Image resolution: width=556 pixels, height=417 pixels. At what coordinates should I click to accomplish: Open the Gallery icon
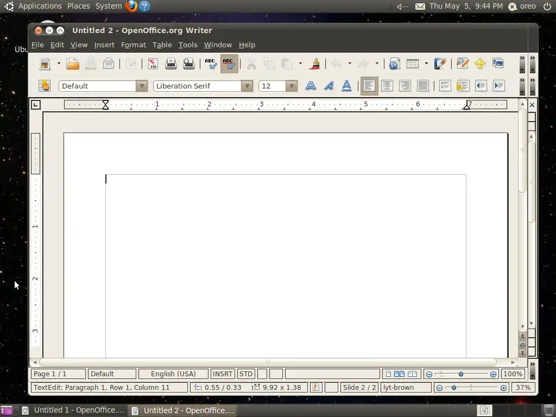pos(498,63)
